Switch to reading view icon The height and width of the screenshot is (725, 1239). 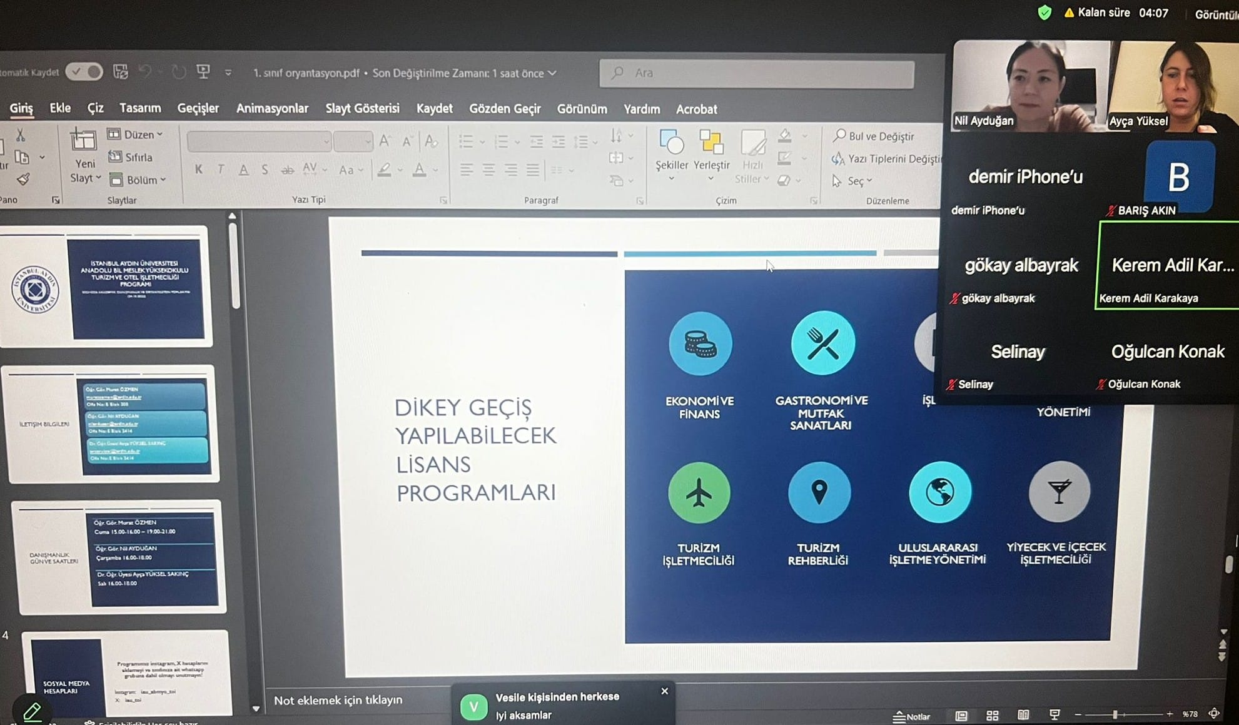click(1023, 714)
